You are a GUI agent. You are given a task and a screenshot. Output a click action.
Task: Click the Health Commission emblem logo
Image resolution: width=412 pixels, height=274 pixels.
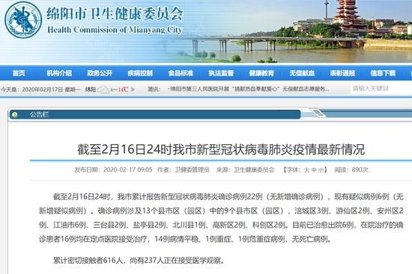[23, 19]
